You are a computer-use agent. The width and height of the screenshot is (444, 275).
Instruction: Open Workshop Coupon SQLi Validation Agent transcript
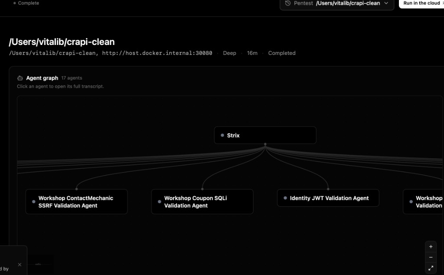202,201
